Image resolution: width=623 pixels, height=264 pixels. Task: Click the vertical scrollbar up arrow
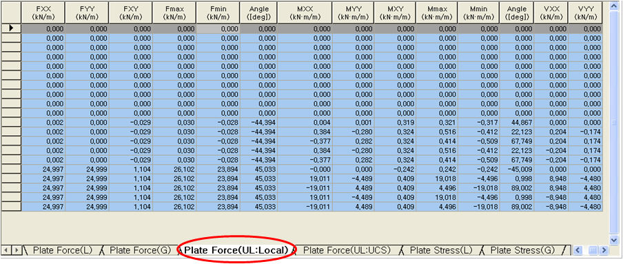tap(614, 6)
